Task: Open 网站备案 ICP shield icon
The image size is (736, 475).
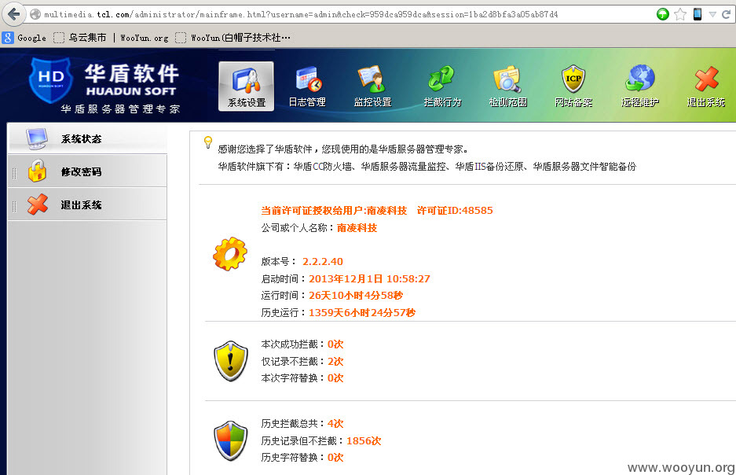Action: click(573, 87)
